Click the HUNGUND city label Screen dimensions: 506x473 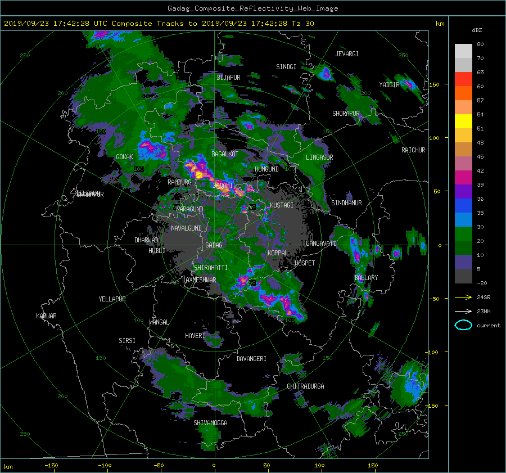point(266,169)
